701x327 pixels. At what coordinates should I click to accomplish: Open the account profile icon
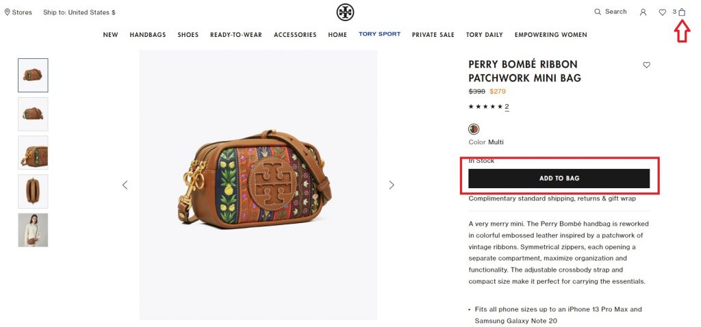coord(643,12)
